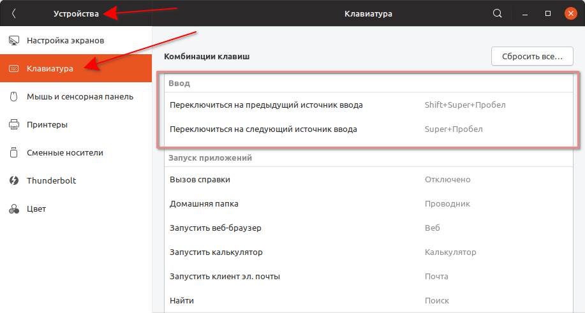Click the keyboard icon beside Клавиатура
585x313 pixels.
(13, 69)
